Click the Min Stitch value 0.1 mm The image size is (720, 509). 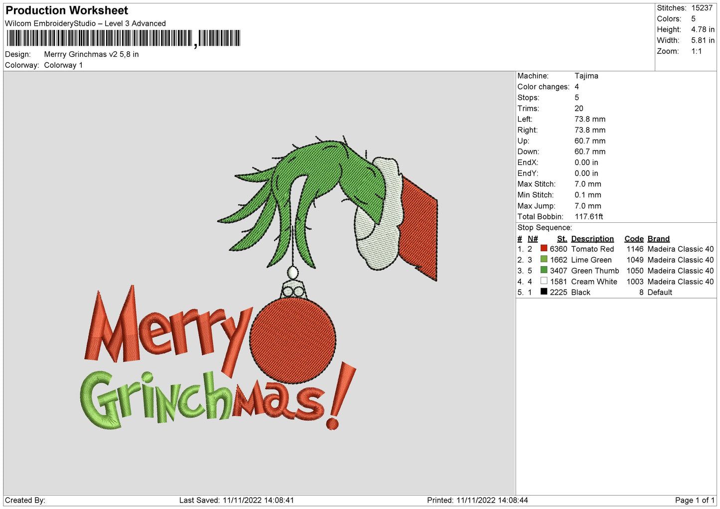coord(588,195)
